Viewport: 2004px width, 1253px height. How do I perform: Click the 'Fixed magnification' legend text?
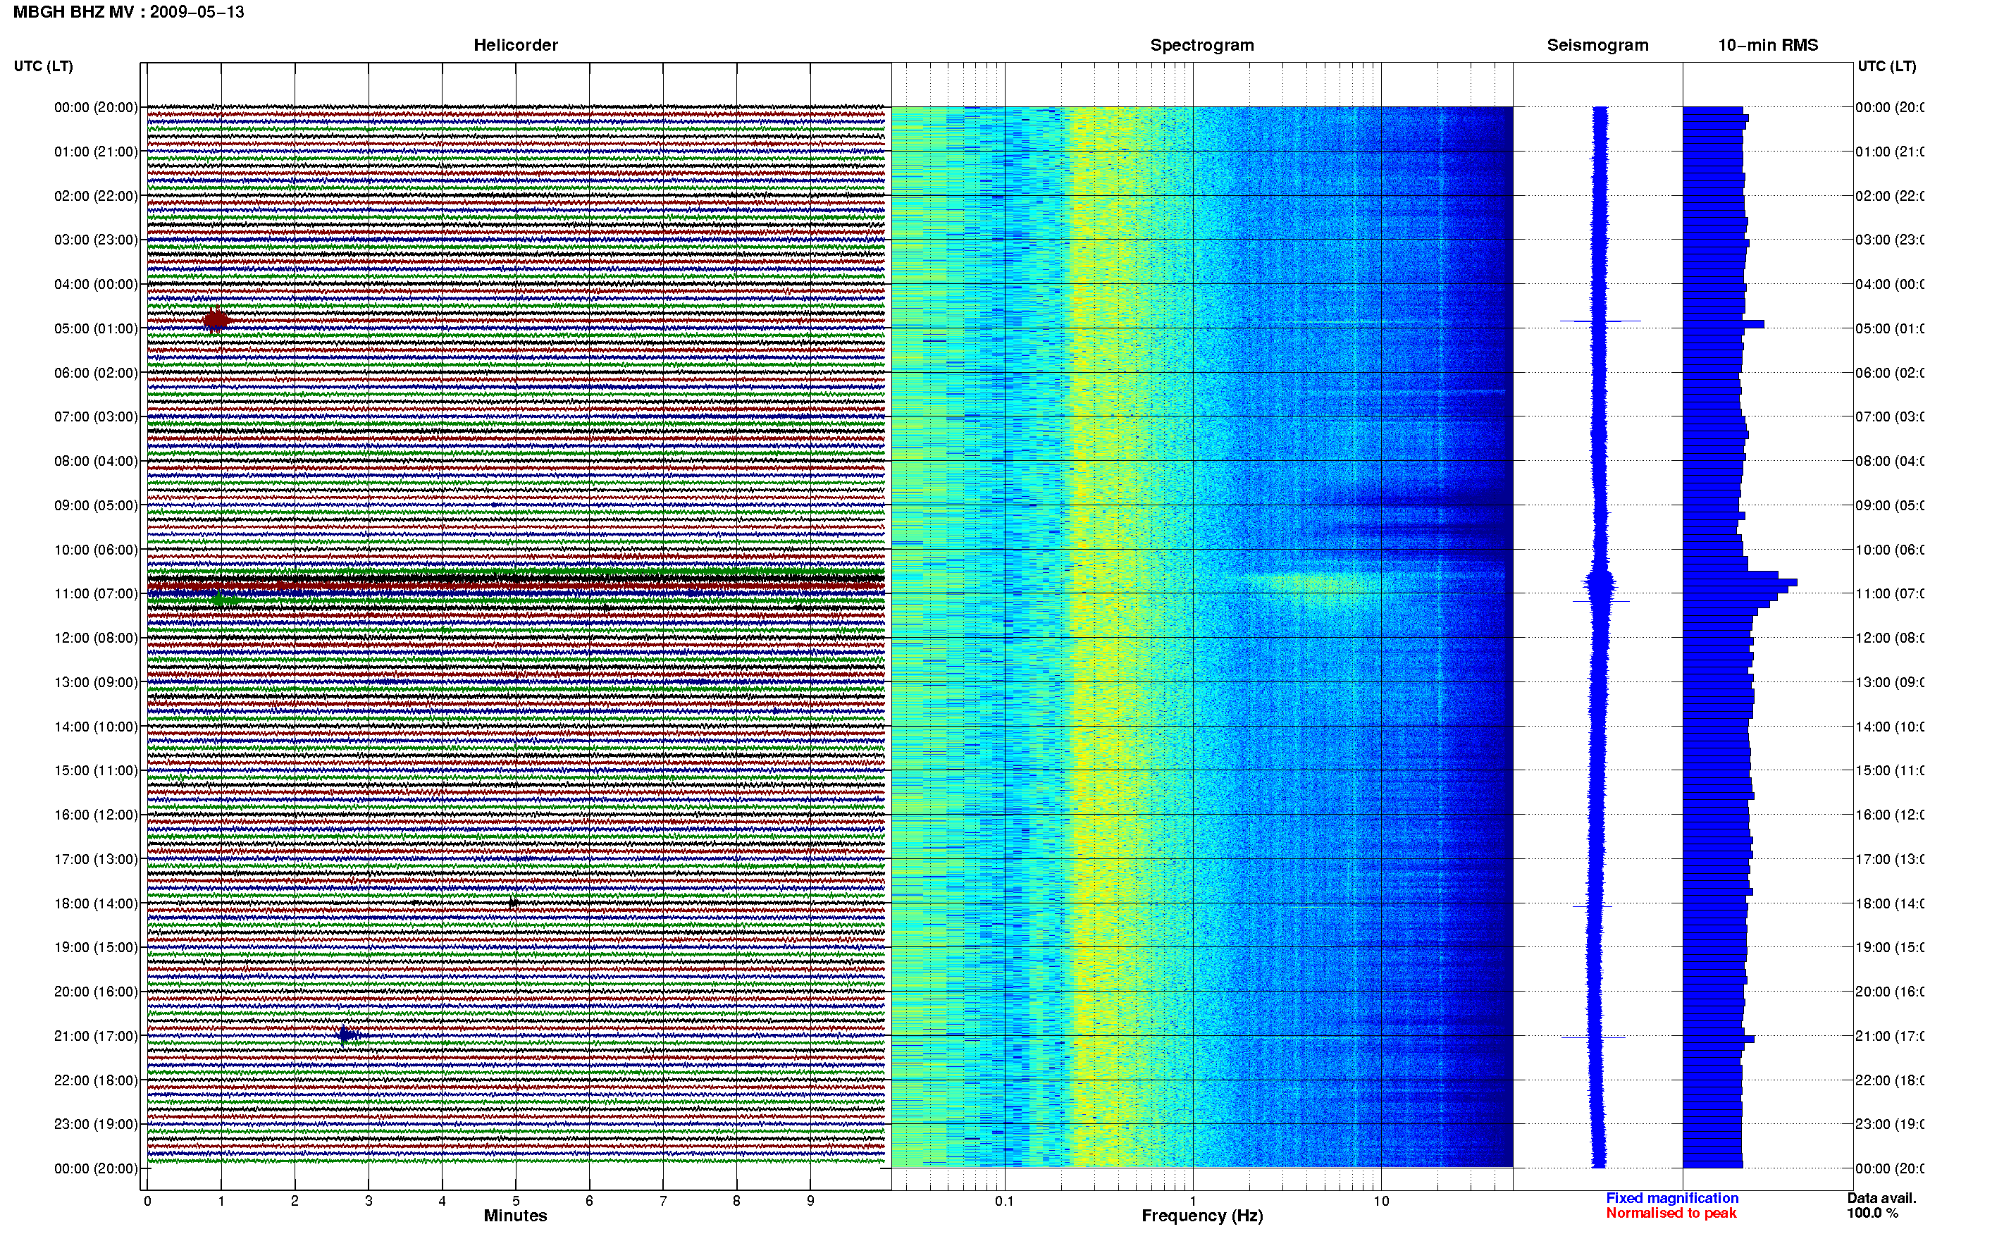click(x=1672, y=1198)
